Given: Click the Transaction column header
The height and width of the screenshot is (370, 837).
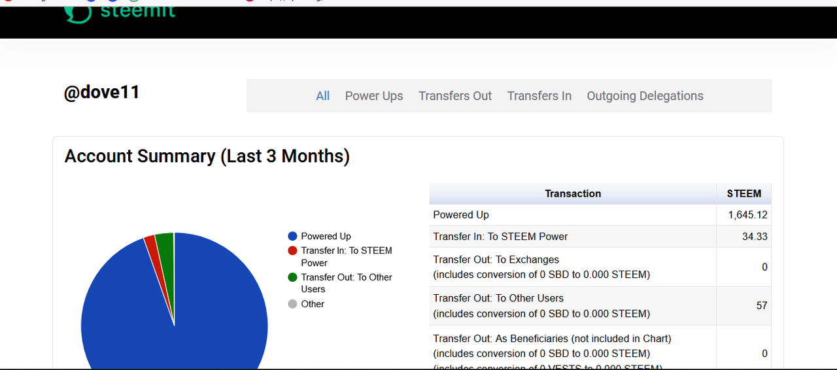Looking at the screenshot, I should pyautogui.click(x=573, y=193).
